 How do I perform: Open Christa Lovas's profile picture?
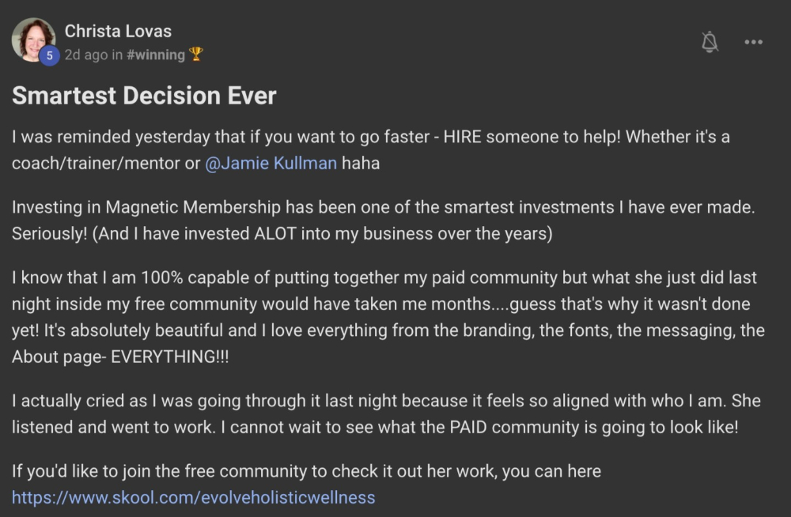[33, 39]
